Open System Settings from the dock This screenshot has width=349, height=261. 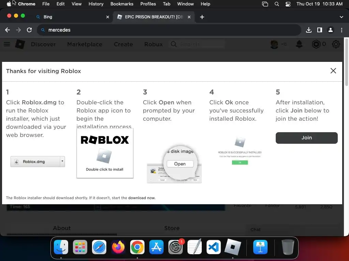click(x=176, y=247)
